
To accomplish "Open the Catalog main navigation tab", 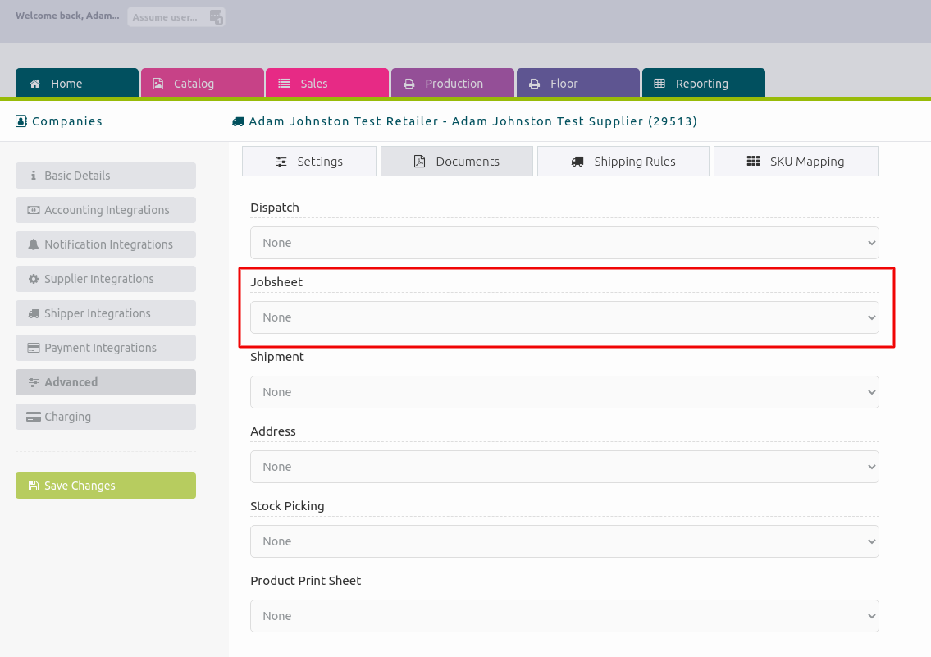I will (202, 83).
